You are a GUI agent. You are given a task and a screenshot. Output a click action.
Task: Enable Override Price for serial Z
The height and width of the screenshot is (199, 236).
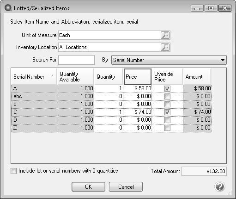coord(167,128)
